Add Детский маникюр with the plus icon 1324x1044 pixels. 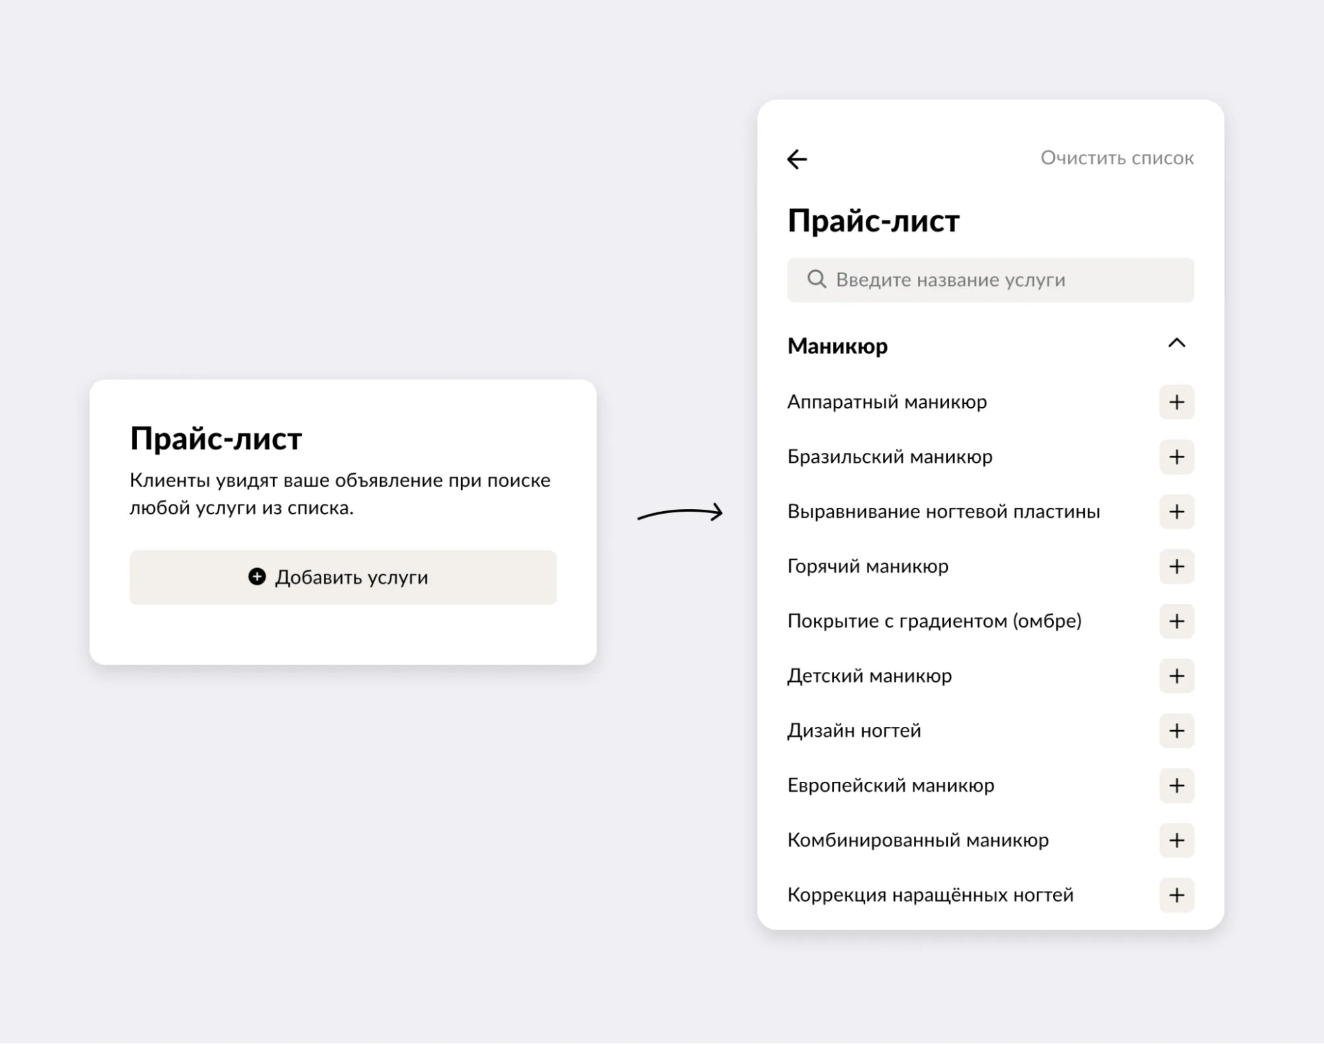point(1176,676)
